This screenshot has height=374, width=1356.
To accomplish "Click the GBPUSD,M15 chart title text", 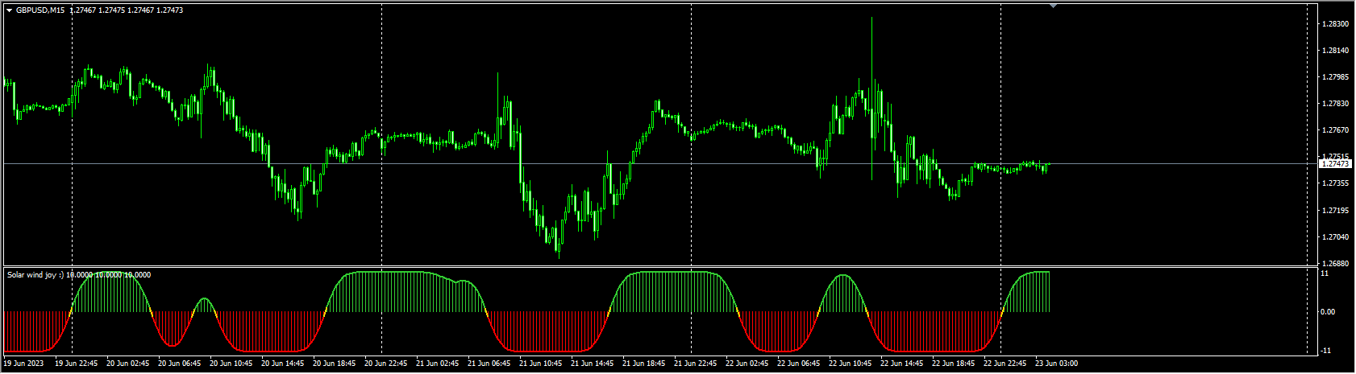I will tap(40, 10).
